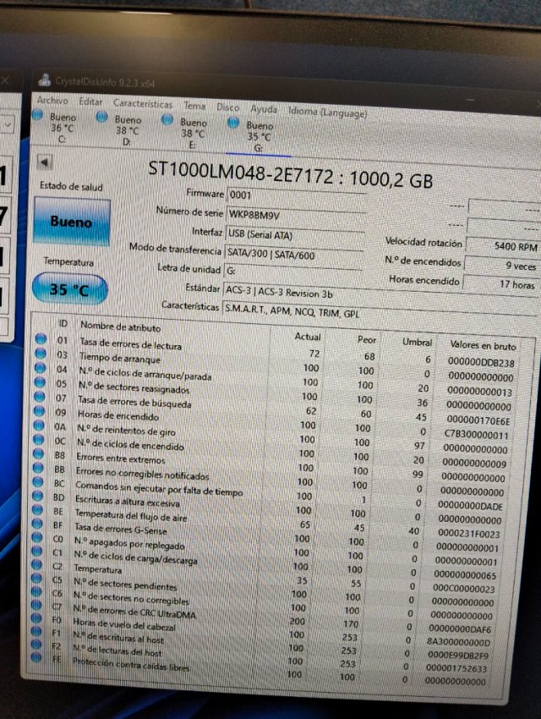Click the Firmware field showing 0001
The width and height of the screenshot is (541, 719).
296,195
